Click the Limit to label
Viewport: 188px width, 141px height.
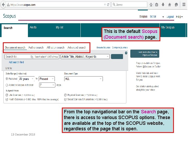point(9,68)
